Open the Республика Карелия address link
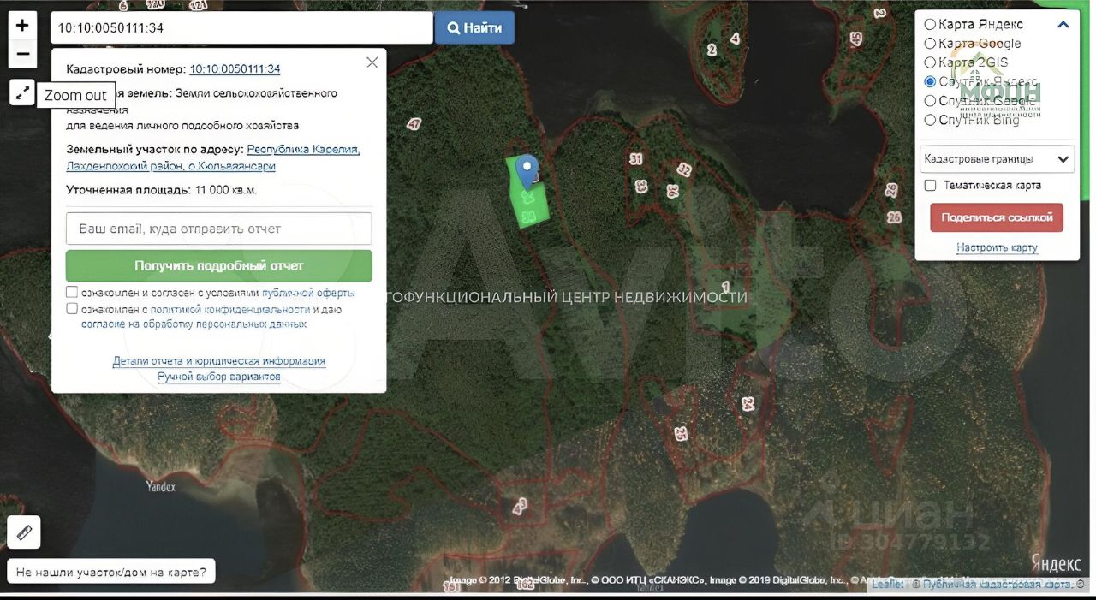The height and width of the screenshot is (600, 1096). tap(304, 149)
